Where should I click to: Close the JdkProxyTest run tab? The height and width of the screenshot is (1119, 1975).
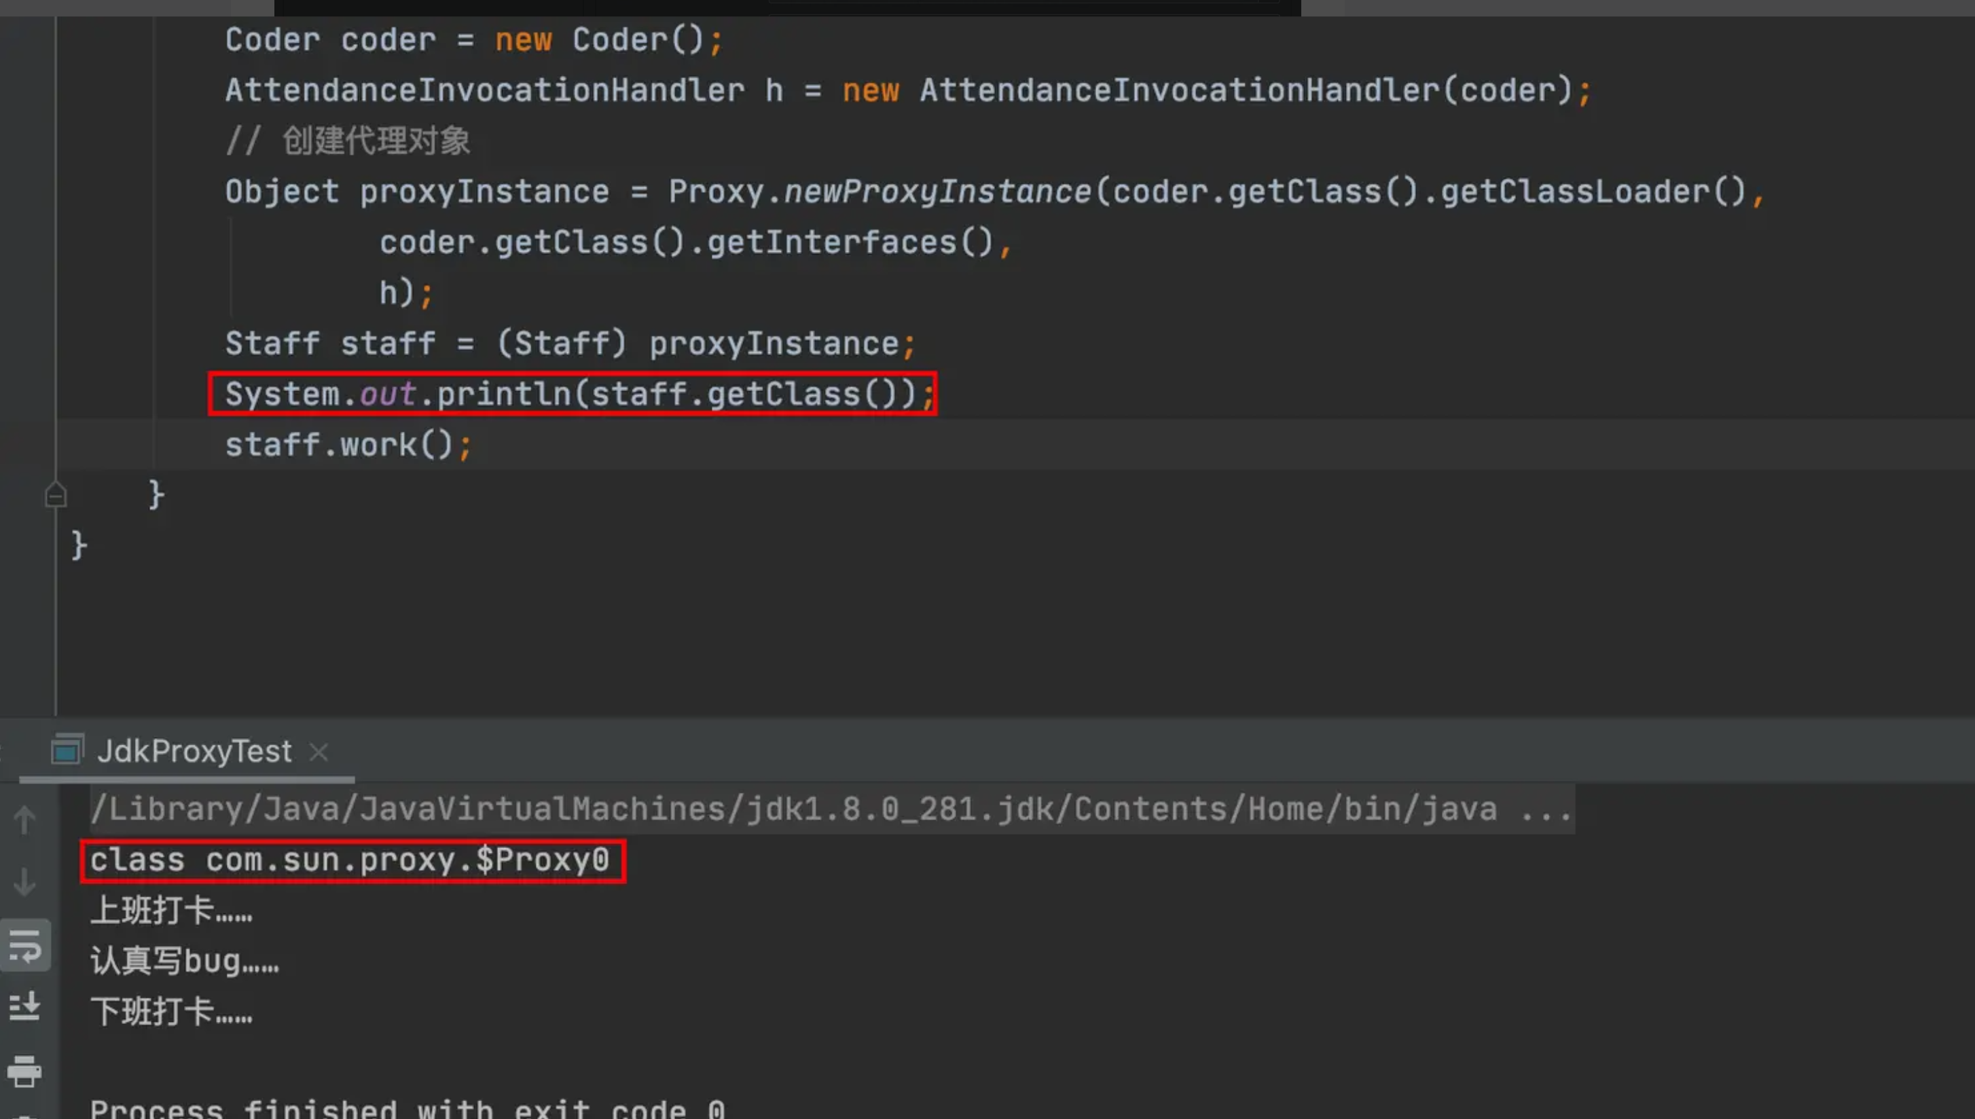(x=319, y=752)
